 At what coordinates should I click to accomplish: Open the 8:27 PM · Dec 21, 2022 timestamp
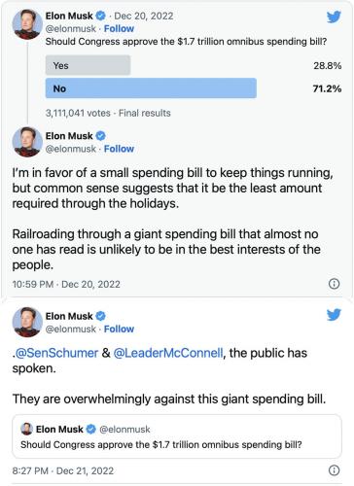63,470
